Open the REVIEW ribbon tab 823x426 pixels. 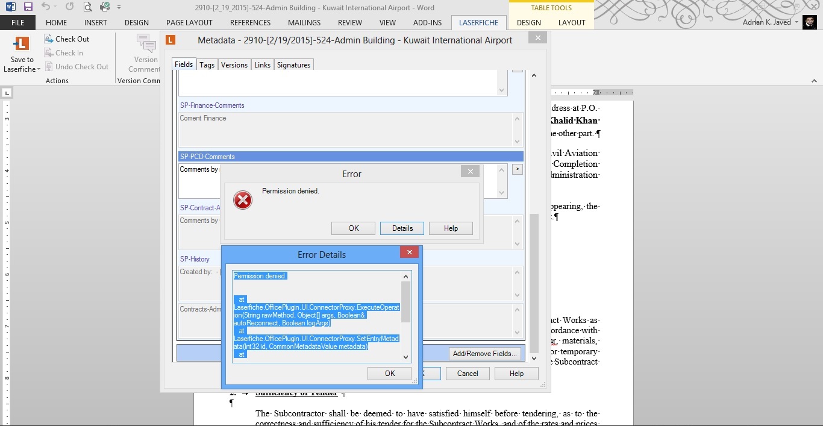(350, 22)
